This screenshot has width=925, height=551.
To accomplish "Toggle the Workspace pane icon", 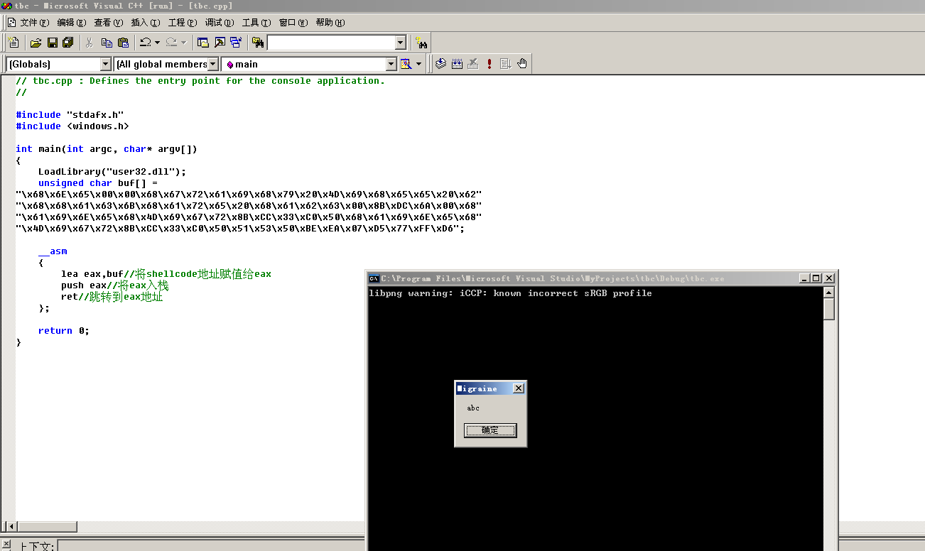I will 202,43.
